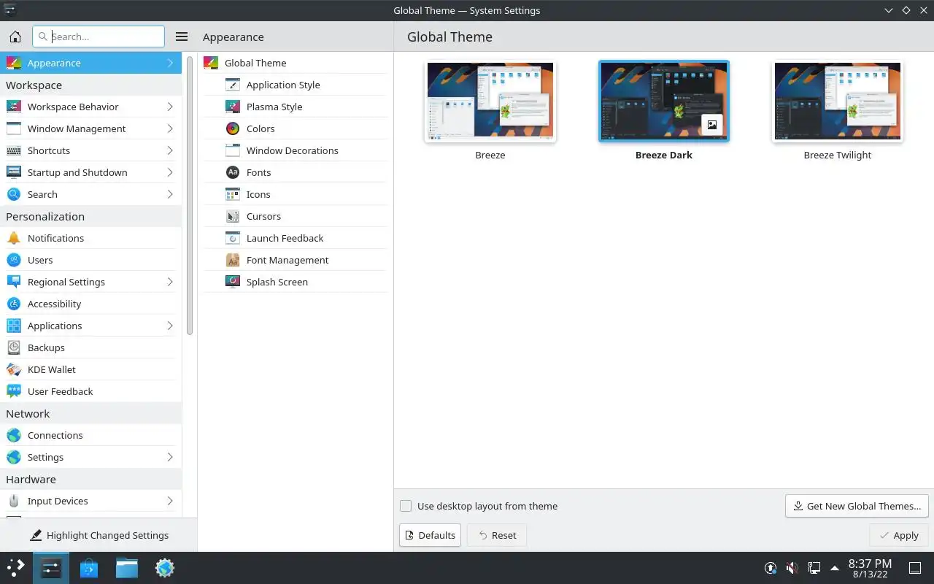
Task: Click the sidebar vertical scrollbar
Action: coord(190,196)
